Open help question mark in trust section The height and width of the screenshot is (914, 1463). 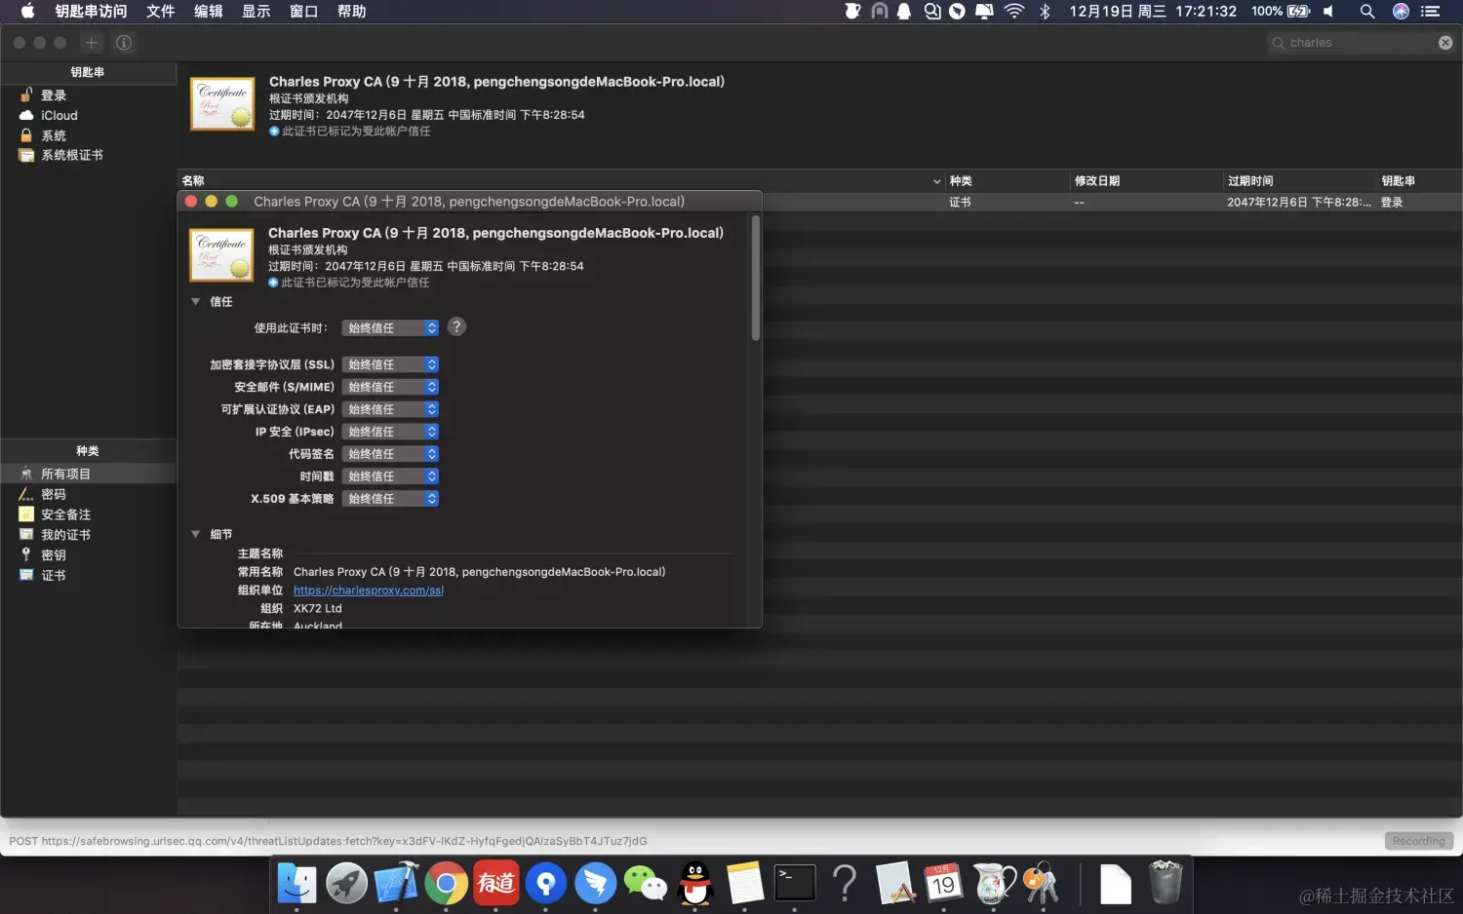click(456, 327)
